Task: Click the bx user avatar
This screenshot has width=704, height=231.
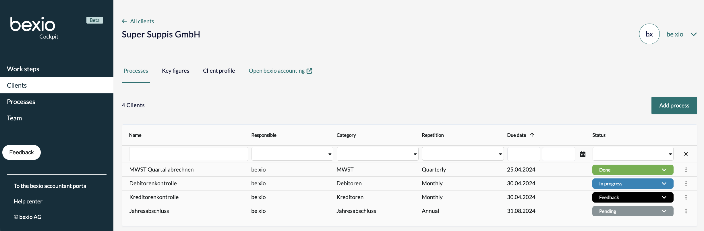Action: pos(649,34)
